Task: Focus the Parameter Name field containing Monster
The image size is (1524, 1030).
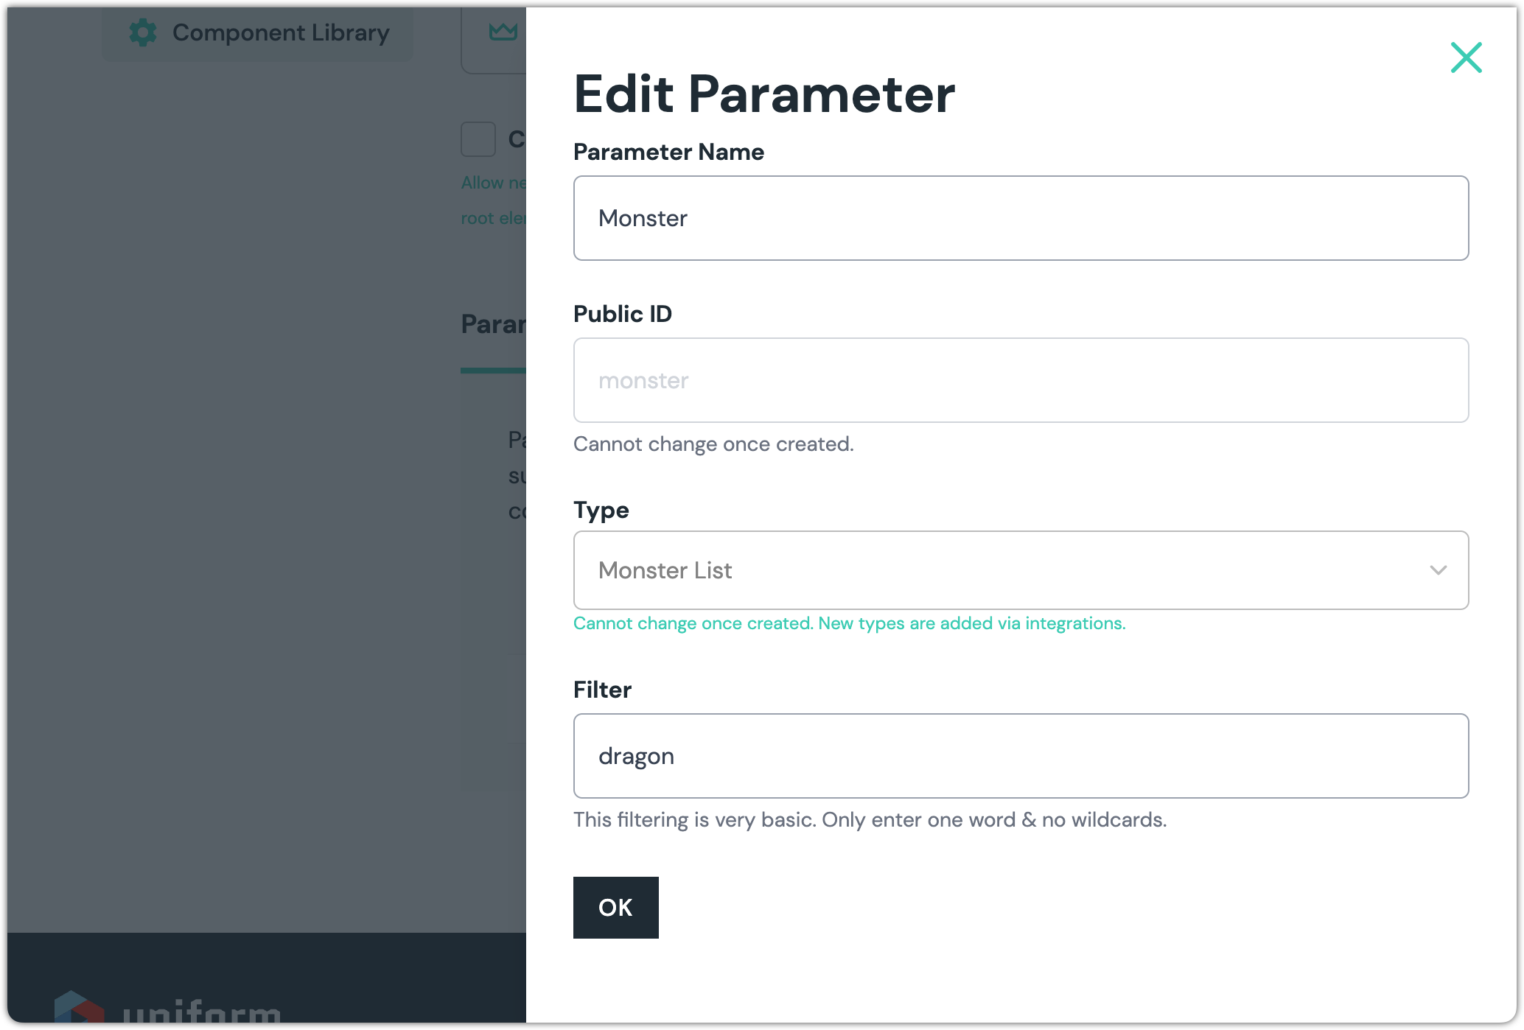Action: 1020,218
